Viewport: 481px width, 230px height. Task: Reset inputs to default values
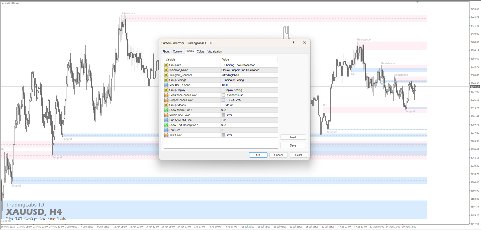[299, 155]
